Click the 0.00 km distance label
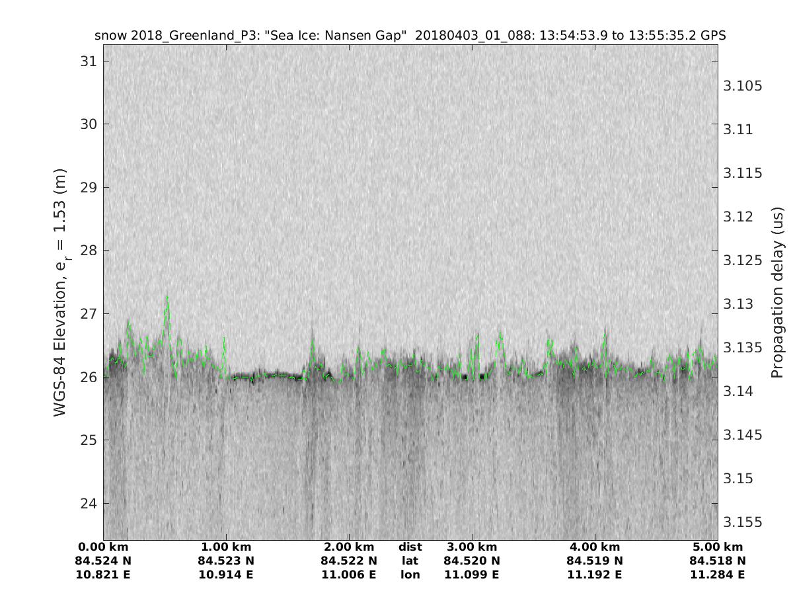Image resolution: width=793 pixels, height=595 pixels. tap(103, 547)
